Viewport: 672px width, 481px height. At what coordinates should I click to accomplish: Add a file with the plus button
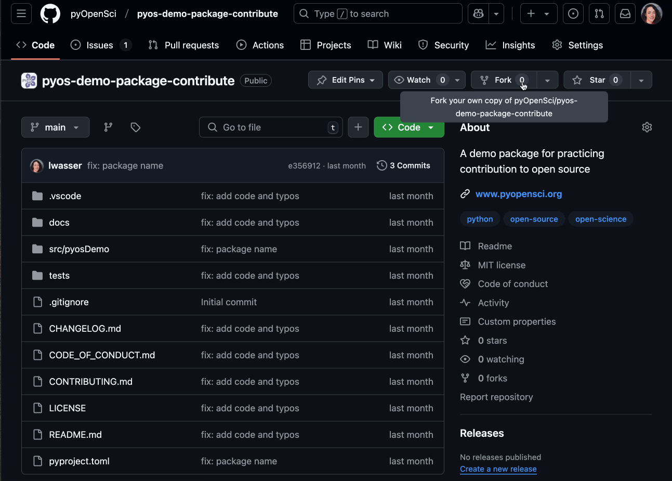pos(358,127)
